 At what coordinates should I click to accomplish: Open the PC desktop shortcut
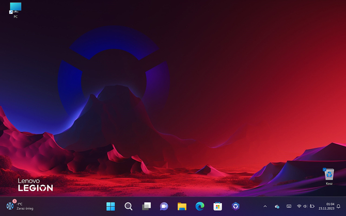click(15, 10)
